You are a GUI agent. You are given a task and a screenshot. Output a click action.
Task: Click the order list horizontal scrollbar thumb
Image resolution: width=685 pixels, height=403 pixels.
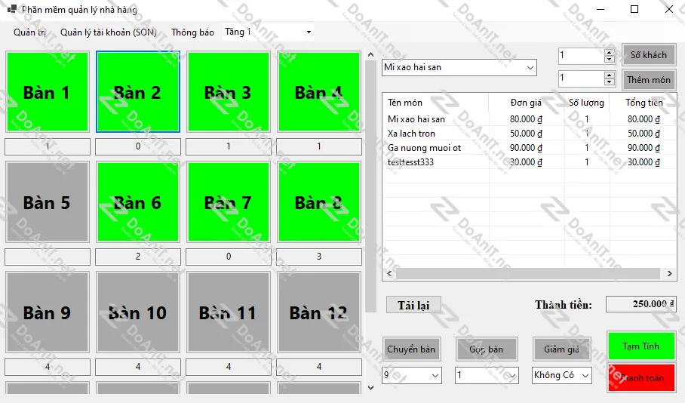coord(528,274)
